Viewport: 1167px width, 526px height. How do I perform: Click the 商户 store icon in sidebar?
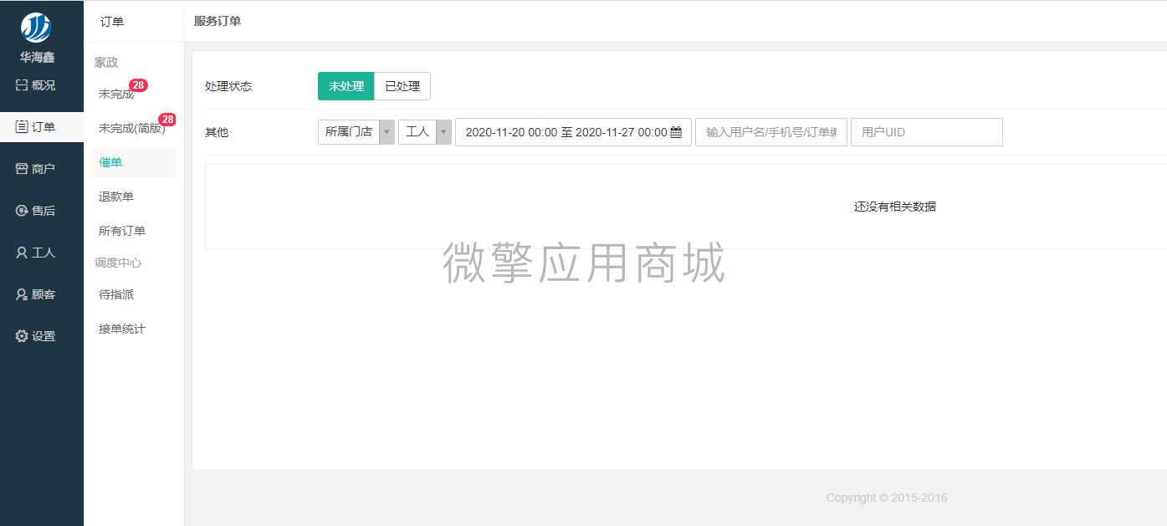[x=22, y=169]
